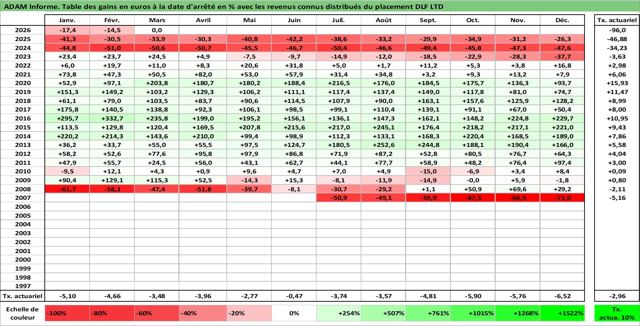Click the 2000 row label
The image size is (640, 326).
23,260
